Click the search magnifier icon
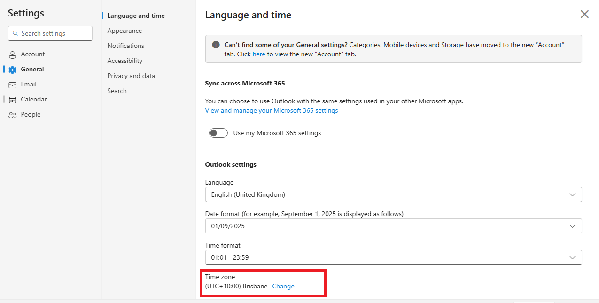Viewport: 599px width, 303px height. pos(16,34)
